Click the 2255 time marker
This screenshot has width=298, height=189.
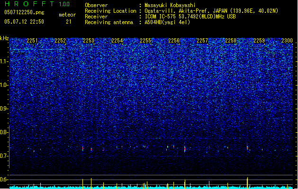click(145, 41)
